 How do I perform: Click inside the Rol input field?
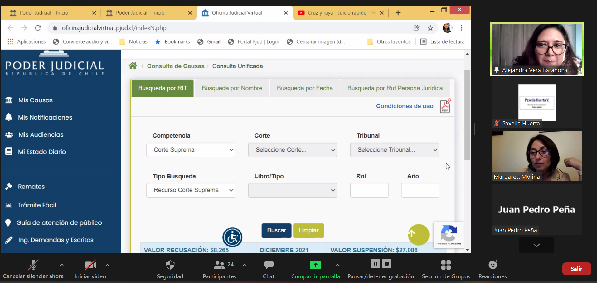tap(369, 190)
